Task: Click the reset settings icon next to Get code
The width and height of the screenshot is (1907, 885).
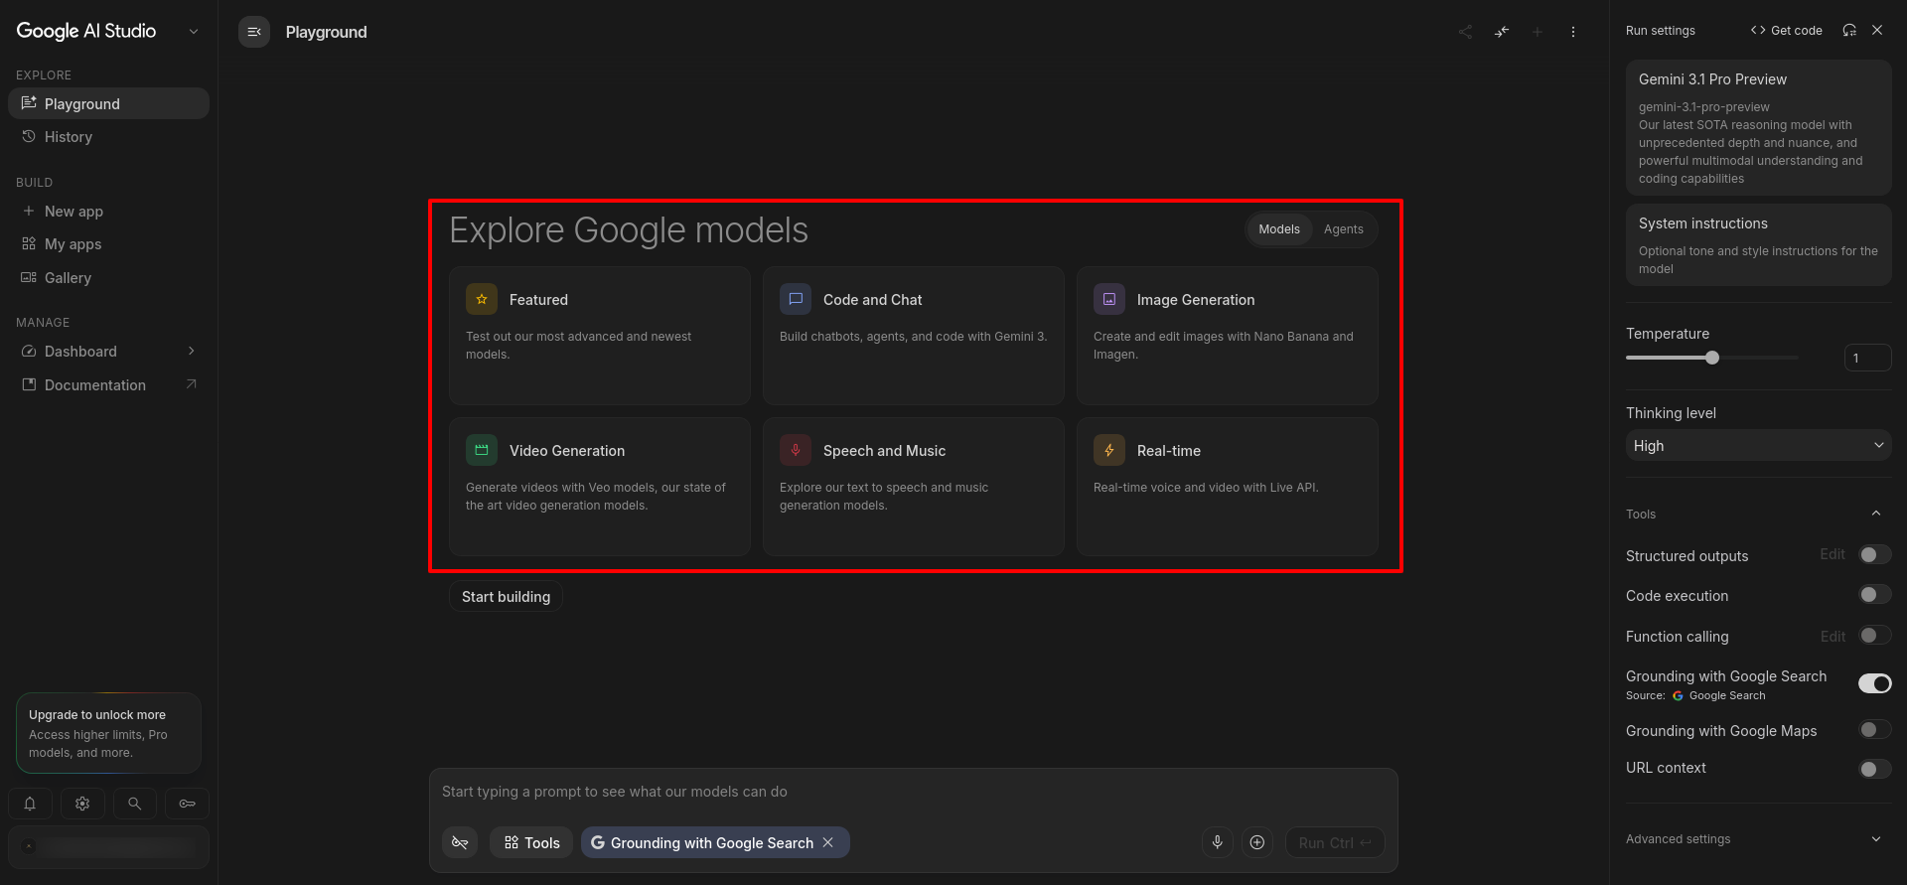Action: 1849,30
